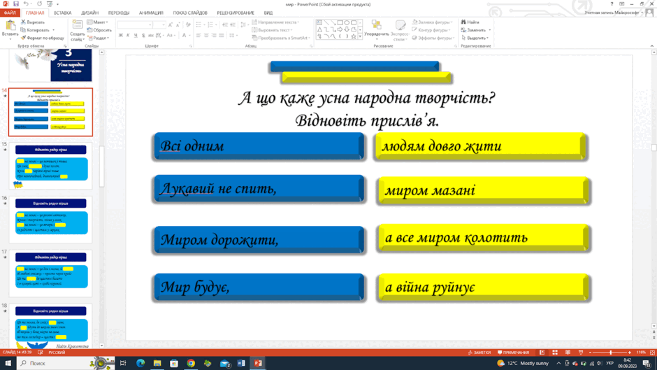This screenshot has height=370, width=657.
Task: Collapse the ribbon with chevron arrow
Action: pyautogui.click(x=652, y=45)
